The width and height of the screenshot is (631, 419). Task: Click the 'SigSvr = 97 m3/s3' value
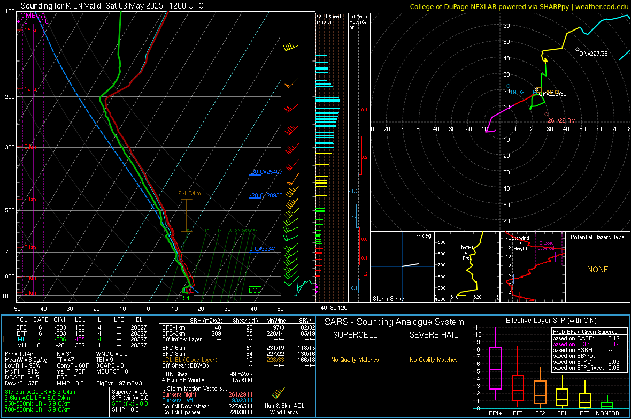pyautogui.click(x=119, y=384)
